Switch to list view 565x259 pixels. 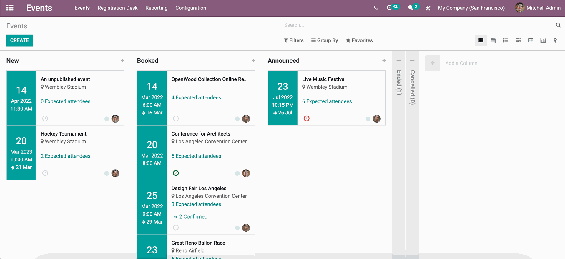point(506,40)
